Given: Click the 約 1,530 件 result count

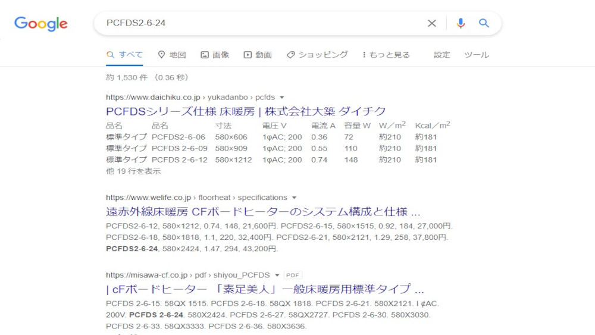Looking at the screenshot, I should point(127,77).
